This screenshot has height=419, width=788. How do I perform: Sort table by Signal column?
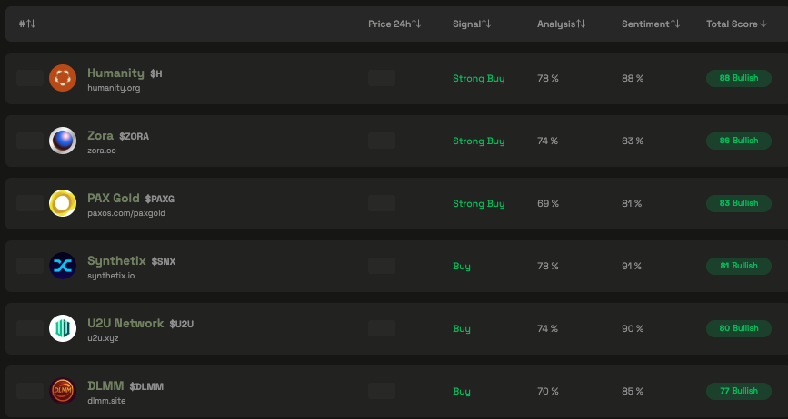(472, 24)
